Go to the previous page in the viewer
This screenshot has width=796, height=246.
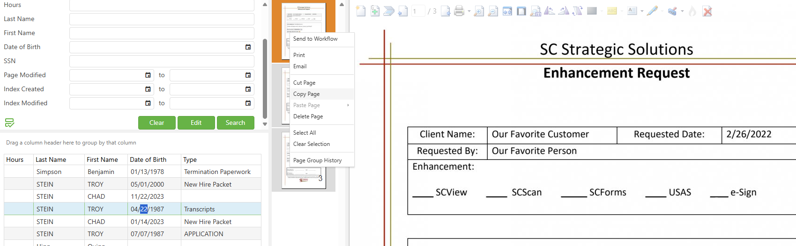[403, 11]
